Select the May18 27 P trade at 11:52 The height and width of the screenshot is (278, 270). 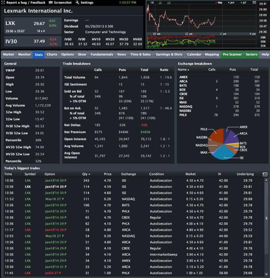(x=134, y=199)
